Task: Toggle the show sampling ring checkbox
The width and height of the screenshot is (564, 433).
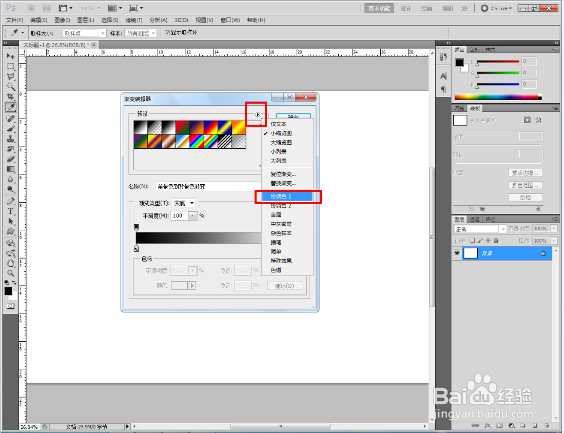Action: pos(167,33)
